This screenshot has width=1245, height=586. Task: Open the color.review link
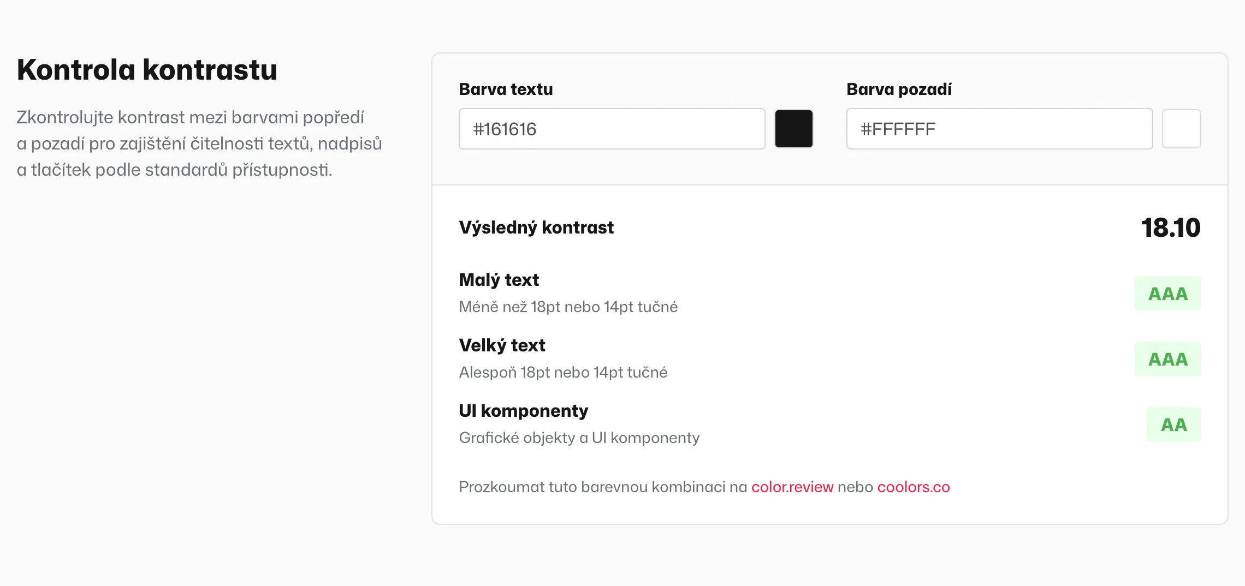[792, 487]
